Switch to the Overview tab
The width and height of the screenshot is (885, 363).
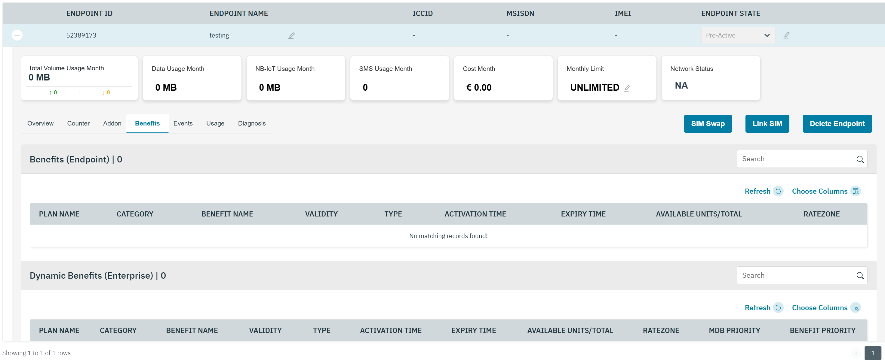[x=40, y=123]
